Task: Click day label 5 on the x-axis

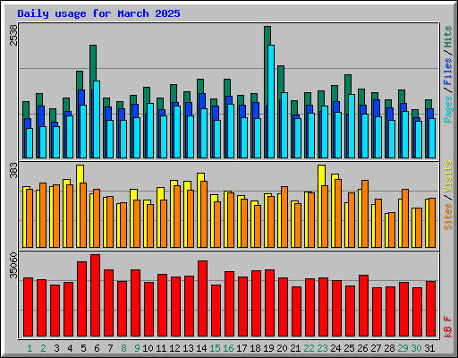Action: [83, 348]
